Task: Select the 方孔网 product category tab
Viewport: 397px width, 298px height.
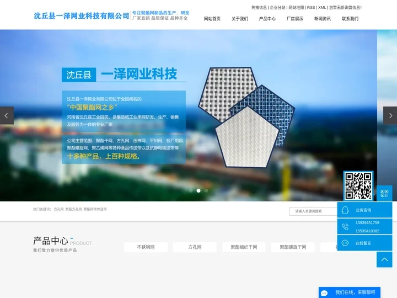Action: tap(195, 247)
